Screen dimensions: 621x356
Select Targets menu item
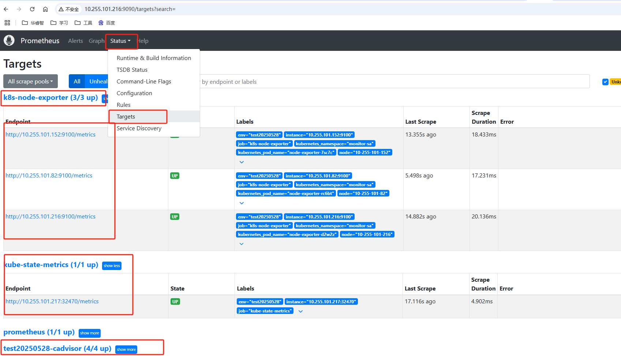(x=154, y=116)
